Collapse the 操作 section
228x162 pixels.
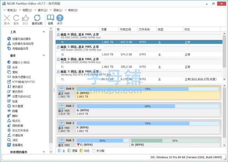coord(44,56)
